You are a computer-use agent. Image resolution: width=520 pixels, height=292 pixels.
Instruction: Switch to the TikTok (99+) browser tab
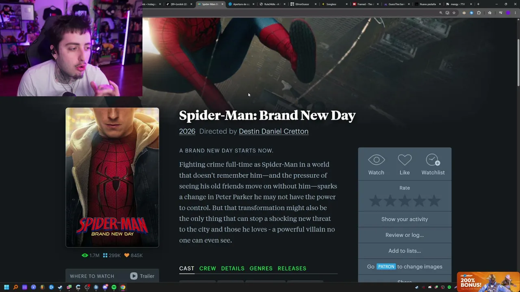click(x=179, y=4)
